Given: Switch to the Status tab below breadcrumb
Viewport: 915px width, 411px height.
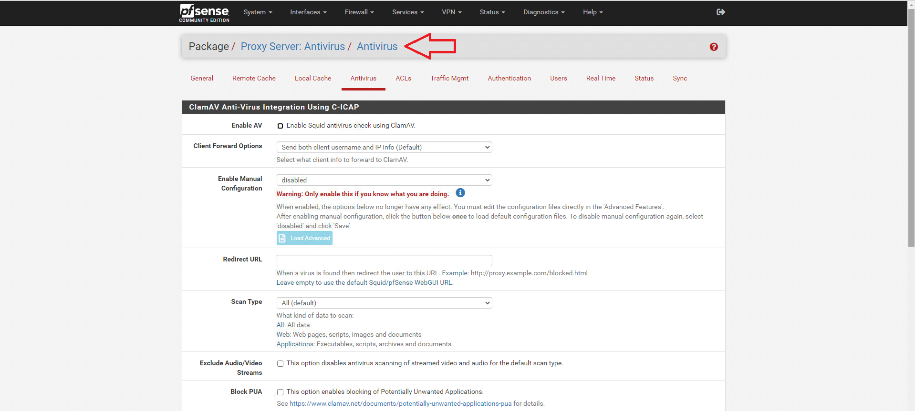Looking at the screenshot, I should [644, 78].
